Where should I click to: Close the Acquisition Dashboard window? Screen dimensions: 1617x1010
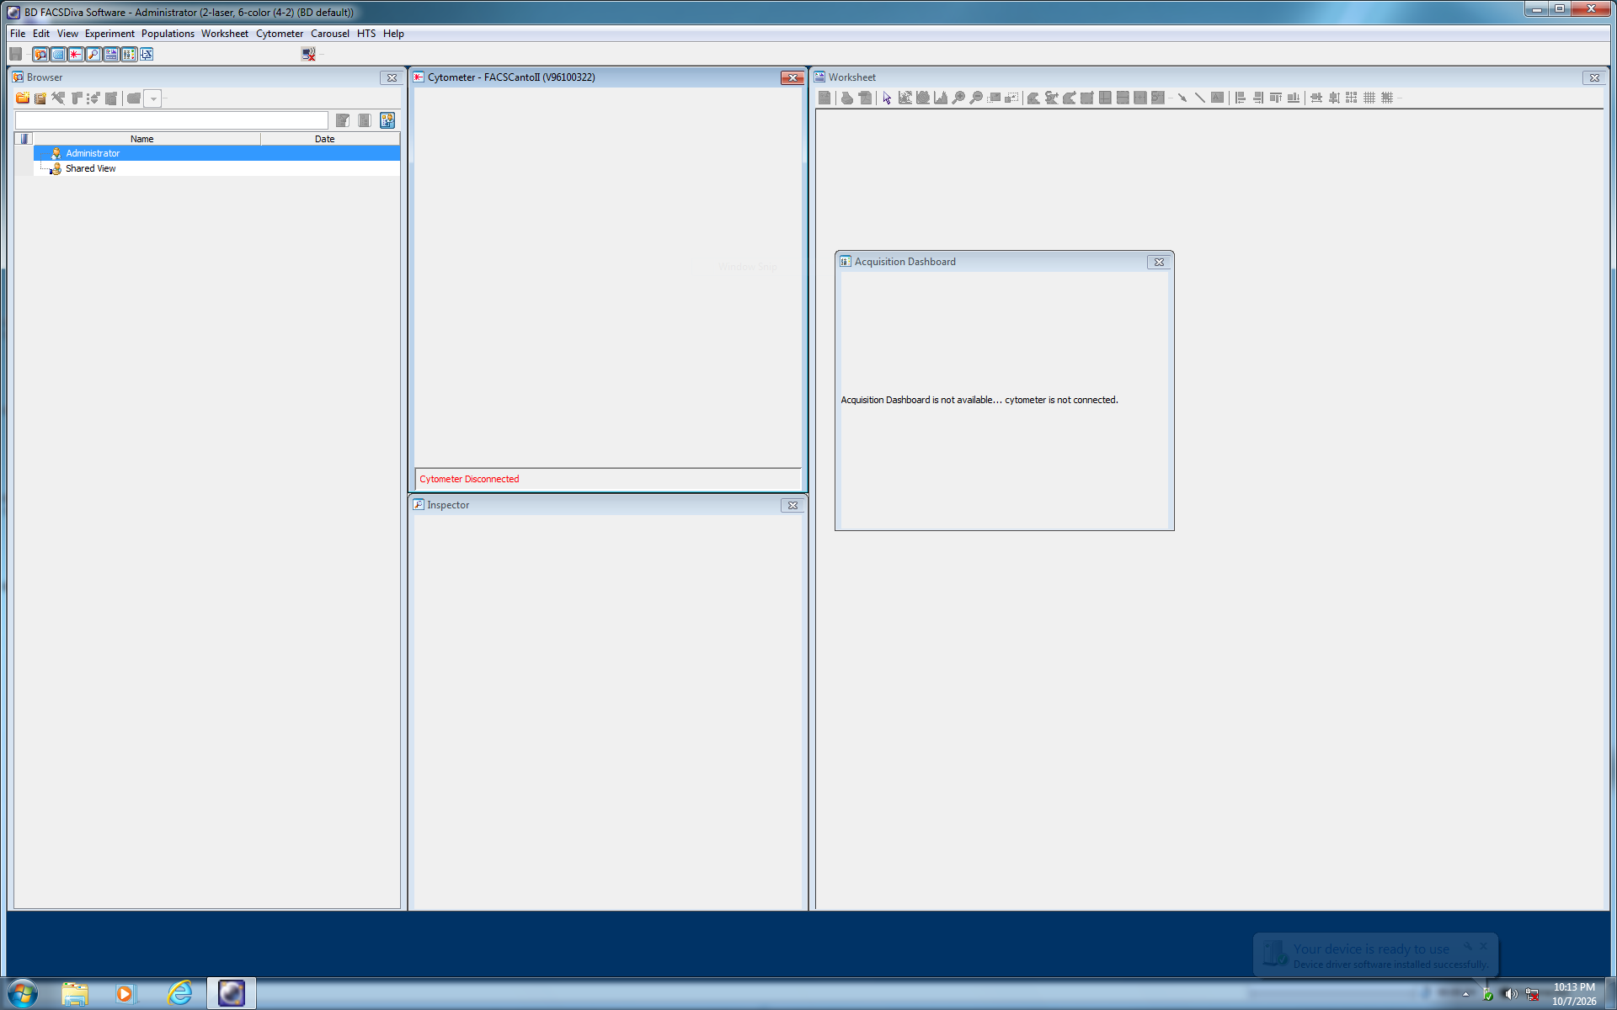(x=1159, y=262)
